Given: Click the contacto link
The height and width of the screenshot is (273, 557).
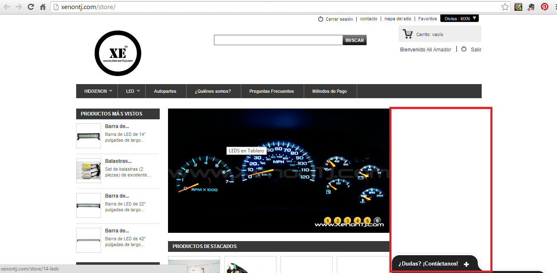Looking at the screenshot, I should [369, 19].
